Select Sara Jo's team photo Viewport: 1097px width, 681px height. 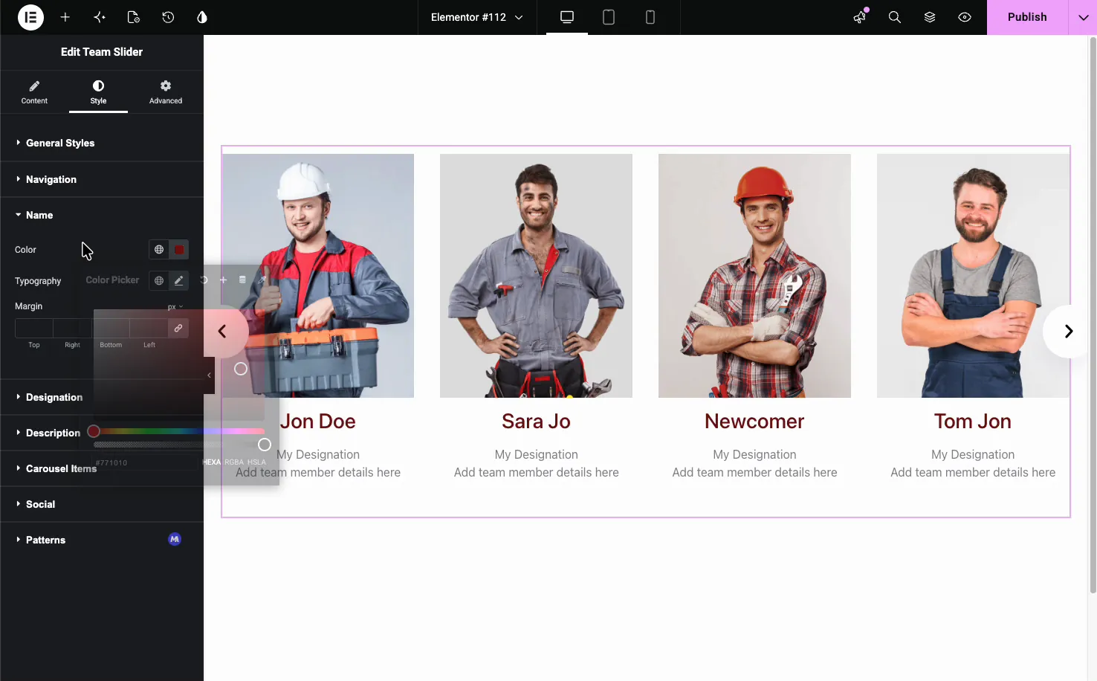[x=536, y=276]
